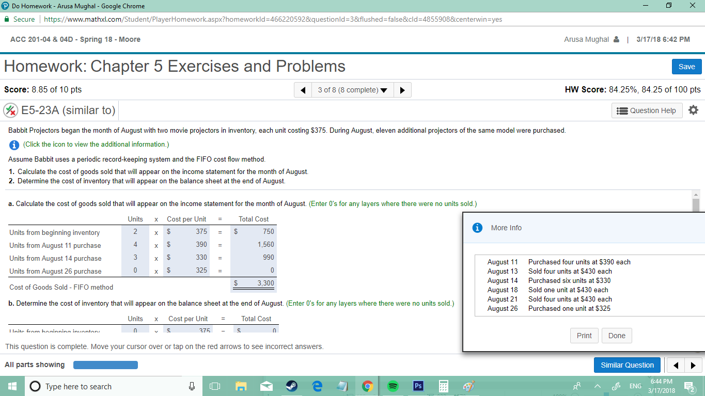Click the browser address bar URL
The image size is (705, 396).
pos(273,19)
